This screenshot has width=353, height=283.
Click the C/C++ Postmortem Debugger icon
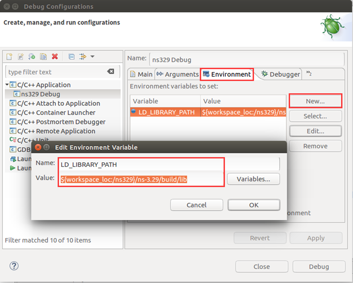[13, 122]
